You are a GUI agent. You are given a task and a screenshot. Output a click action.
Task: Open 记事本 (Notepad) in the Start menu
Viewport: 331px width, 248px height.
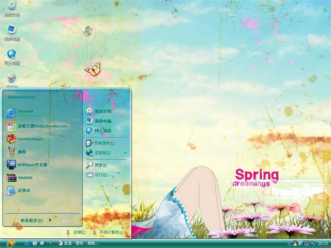click(19, 191)
